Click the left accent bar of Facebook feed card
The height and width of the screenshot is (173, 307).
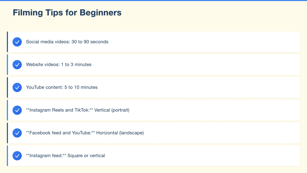pos(7,133)
